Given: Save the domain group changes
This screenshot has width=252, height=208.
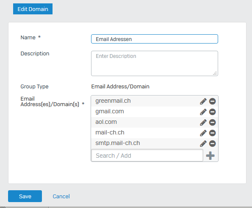Looking at the screenshot, I should pos(25,196).
